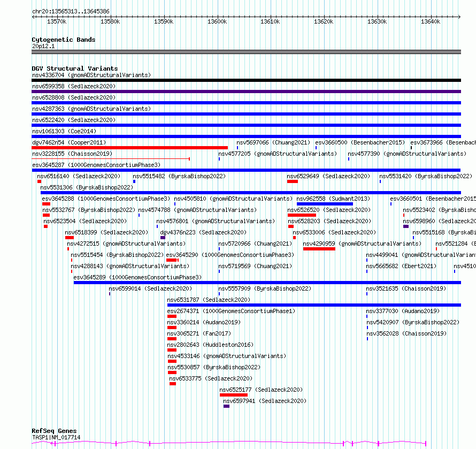The height and width of the screenshot is (449, 476).
Task: Open the nsv6528808 Sedlazeck2020 variant
Action: 74,97
